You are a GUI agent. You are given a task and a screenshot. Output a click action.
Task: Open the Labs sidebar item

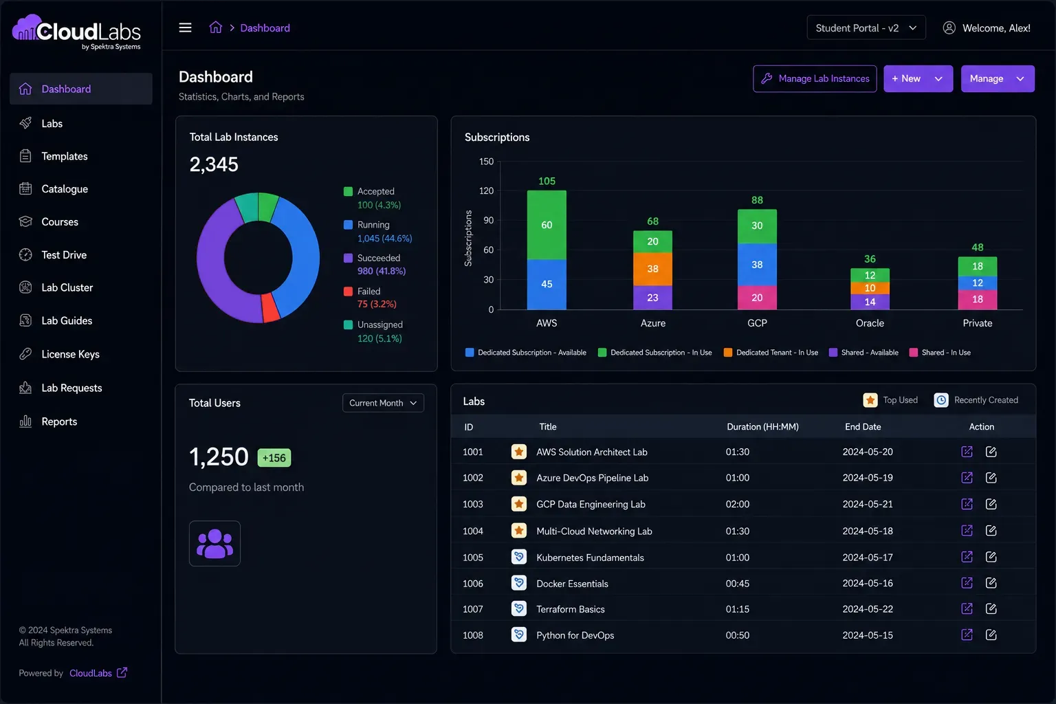click(81, 124)
